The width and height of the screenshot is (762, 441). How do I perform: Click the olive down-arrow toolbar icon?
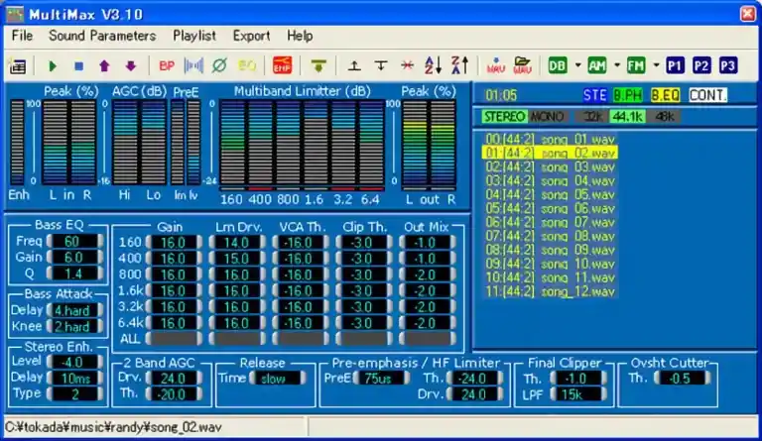click(318, 65)
